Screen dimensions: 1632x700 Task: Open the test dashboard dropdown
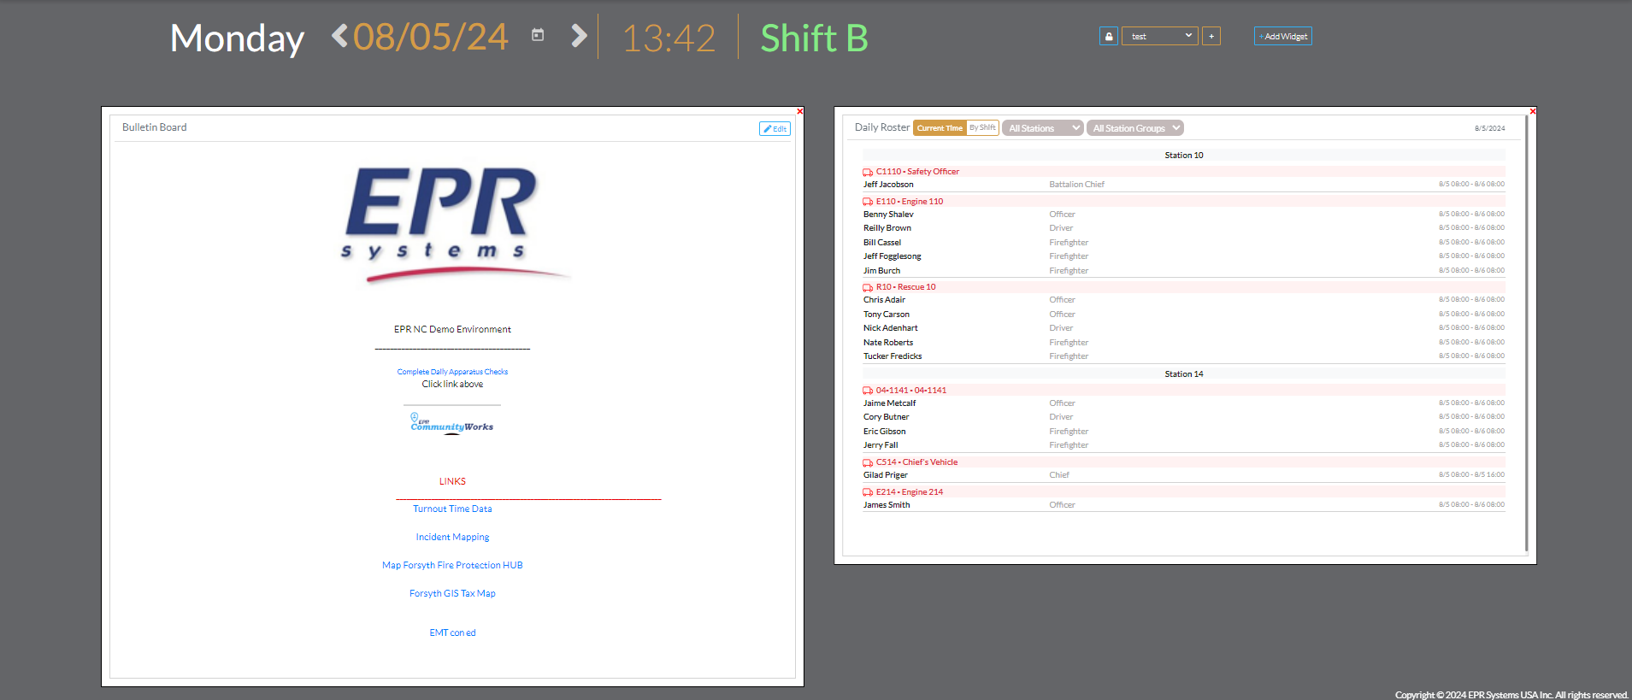pyautogui.click(x=1160, y=36)
